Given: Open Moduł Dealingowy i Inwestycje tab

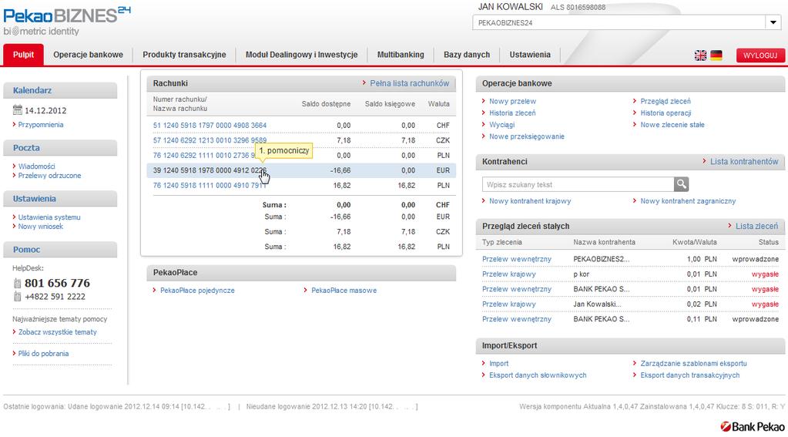Looking at the screenshot, I should coord(301,55).
